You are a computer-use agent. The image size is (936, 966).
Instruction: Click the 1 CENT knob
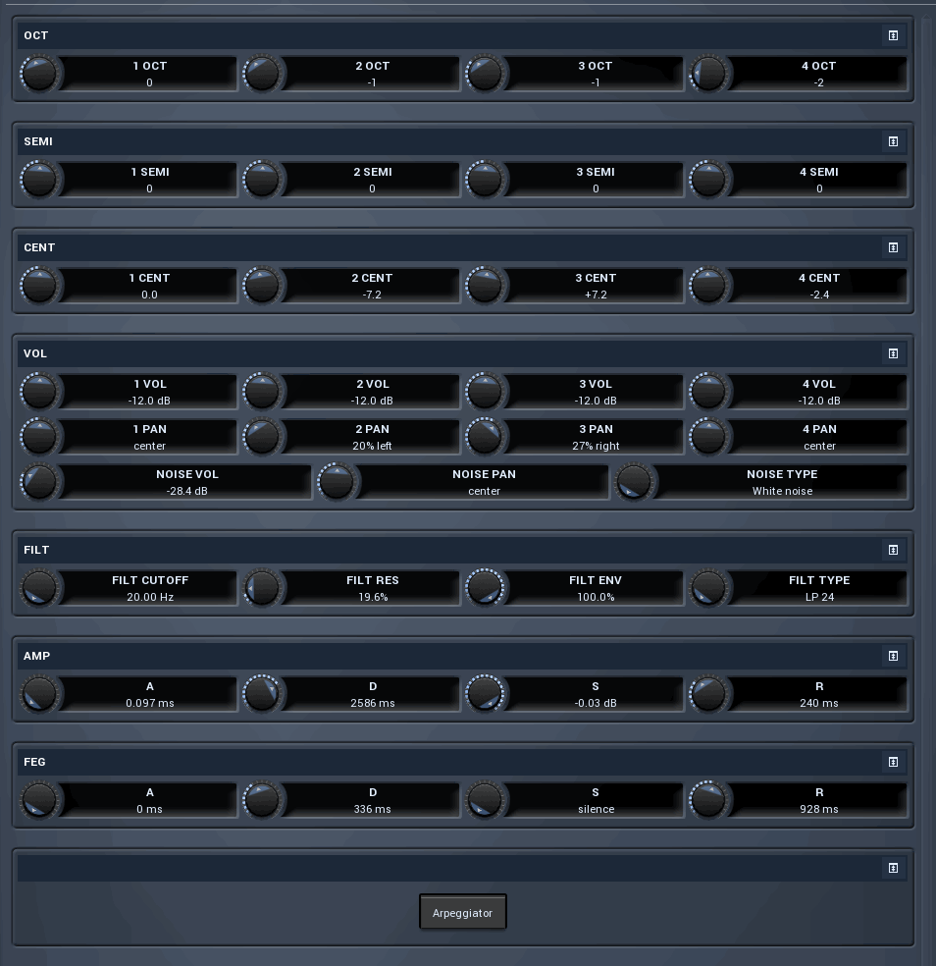(x=39, y=286)
